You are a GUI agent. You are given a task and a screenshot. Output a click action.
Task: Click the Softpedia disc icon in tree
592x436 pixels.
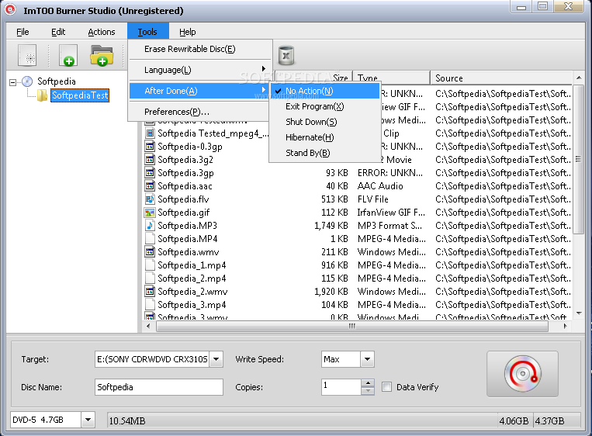click(27, 81)
